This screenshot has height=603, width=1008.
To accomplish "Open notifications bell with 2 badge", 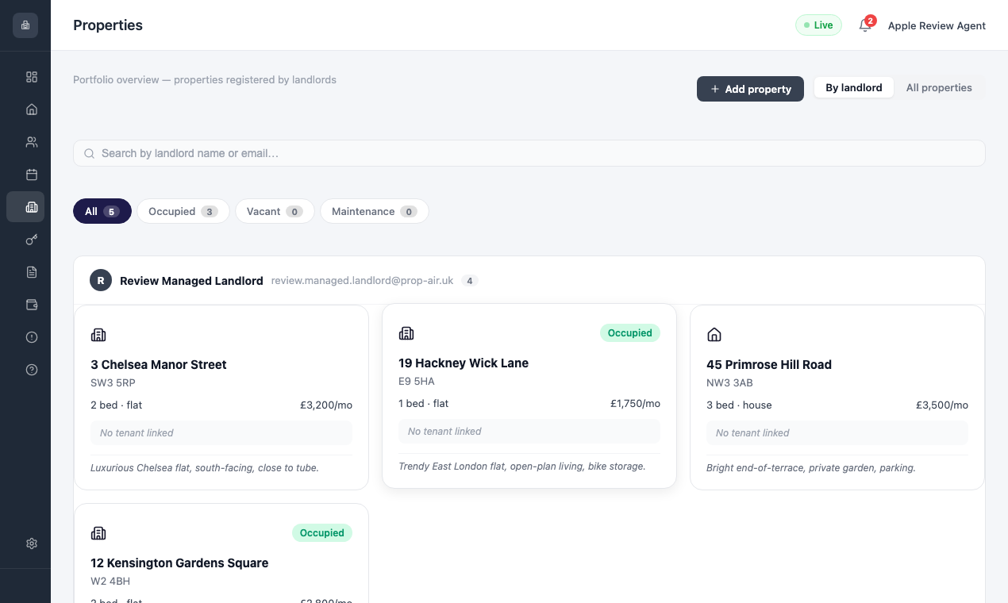I will pyautogui.click(x=866, y=25).
